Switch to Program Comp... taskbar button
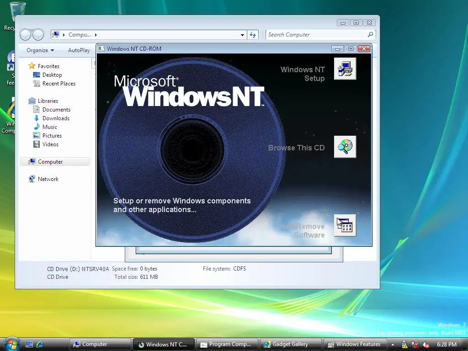 click(x=227, y=344)
